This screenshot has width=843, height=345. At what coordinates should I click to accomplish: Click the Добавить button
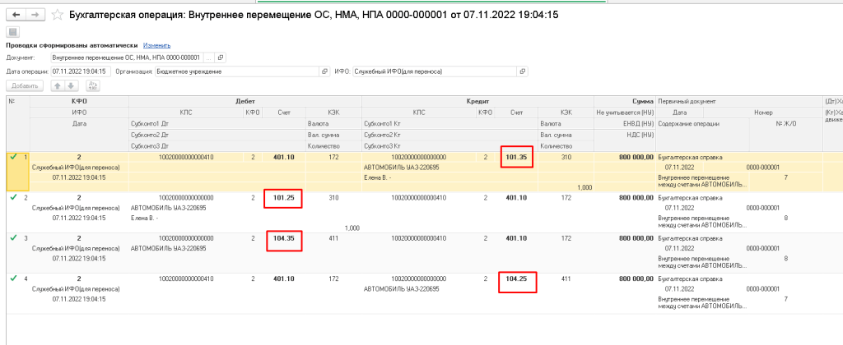tap(24, 86)
